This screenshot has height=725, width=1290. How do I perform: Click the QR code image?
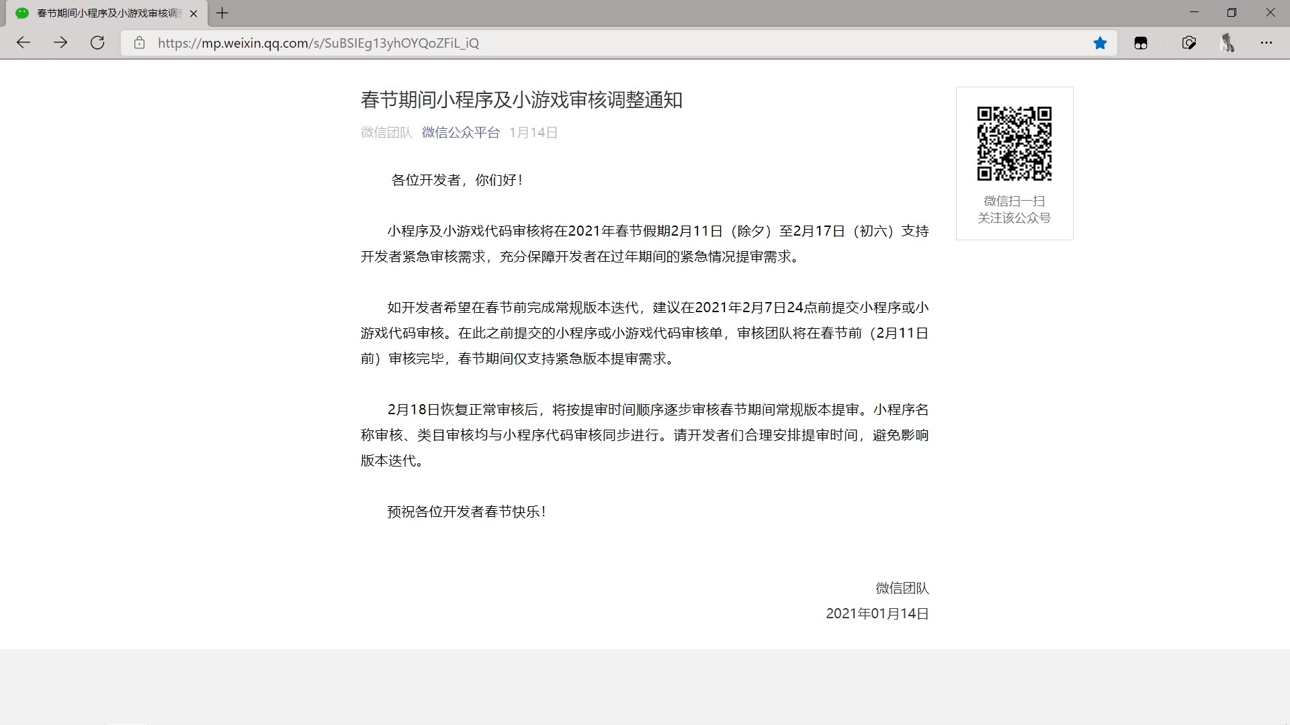click(x=1014, y=144)
